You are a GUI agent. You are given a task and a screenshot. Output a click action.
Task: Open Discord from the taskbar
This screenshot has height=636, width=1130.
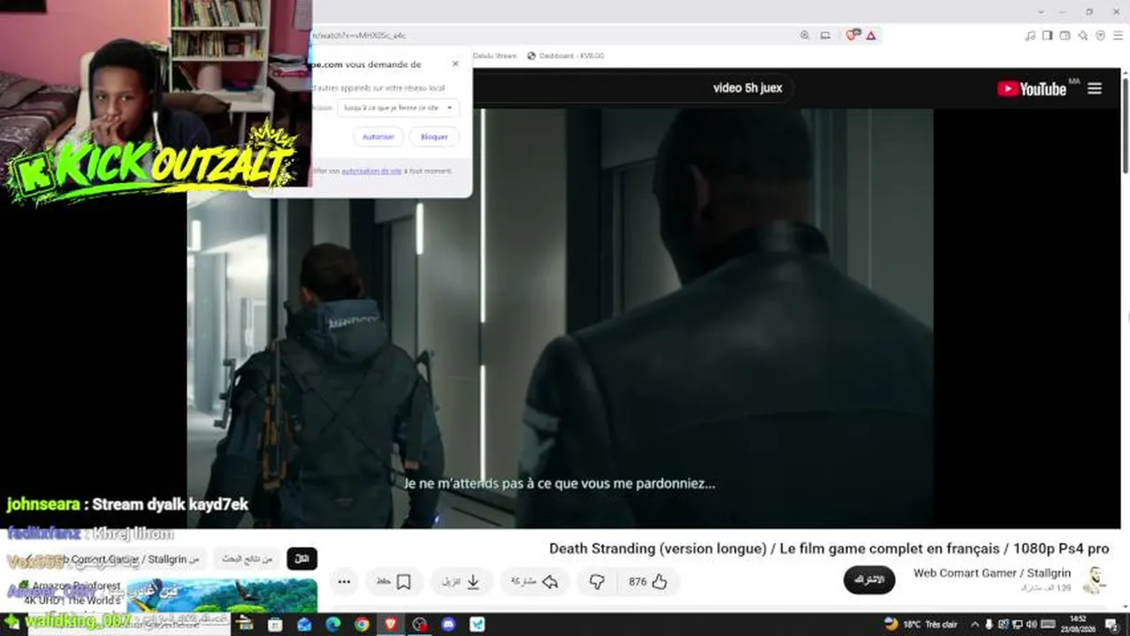point(448,625)
